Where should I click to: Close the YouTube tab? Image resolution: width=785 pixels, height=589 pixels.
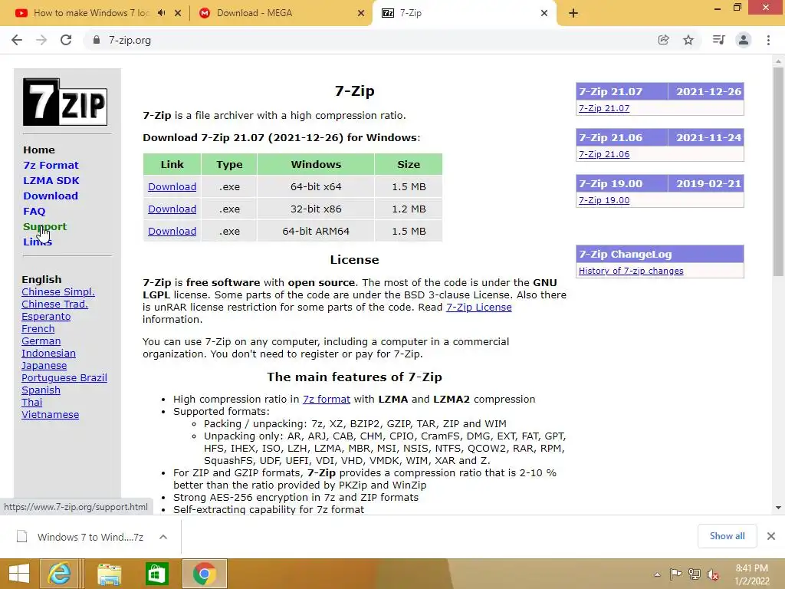coord(178,13)
